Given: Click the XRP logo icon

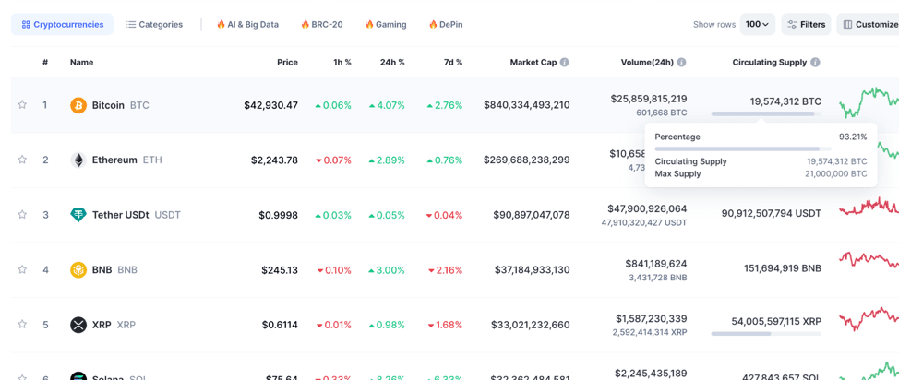Looking at the screenshot, I should tap(78, 325).
